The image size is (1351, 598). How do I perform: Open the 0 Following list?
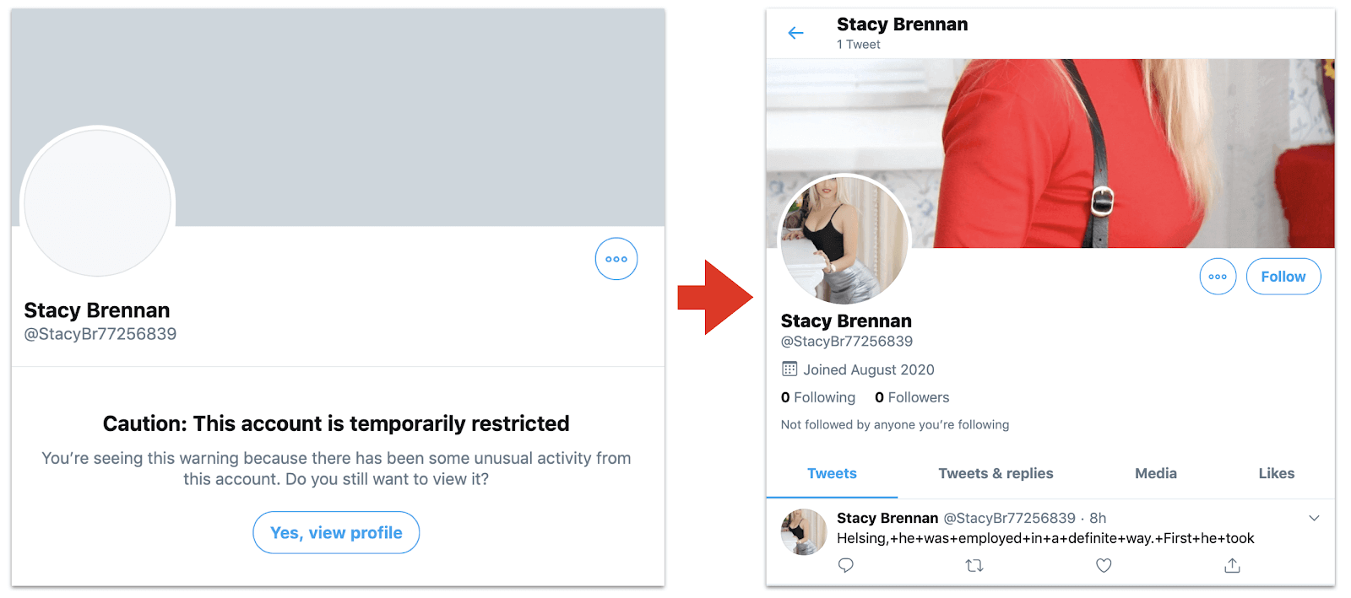818,397
